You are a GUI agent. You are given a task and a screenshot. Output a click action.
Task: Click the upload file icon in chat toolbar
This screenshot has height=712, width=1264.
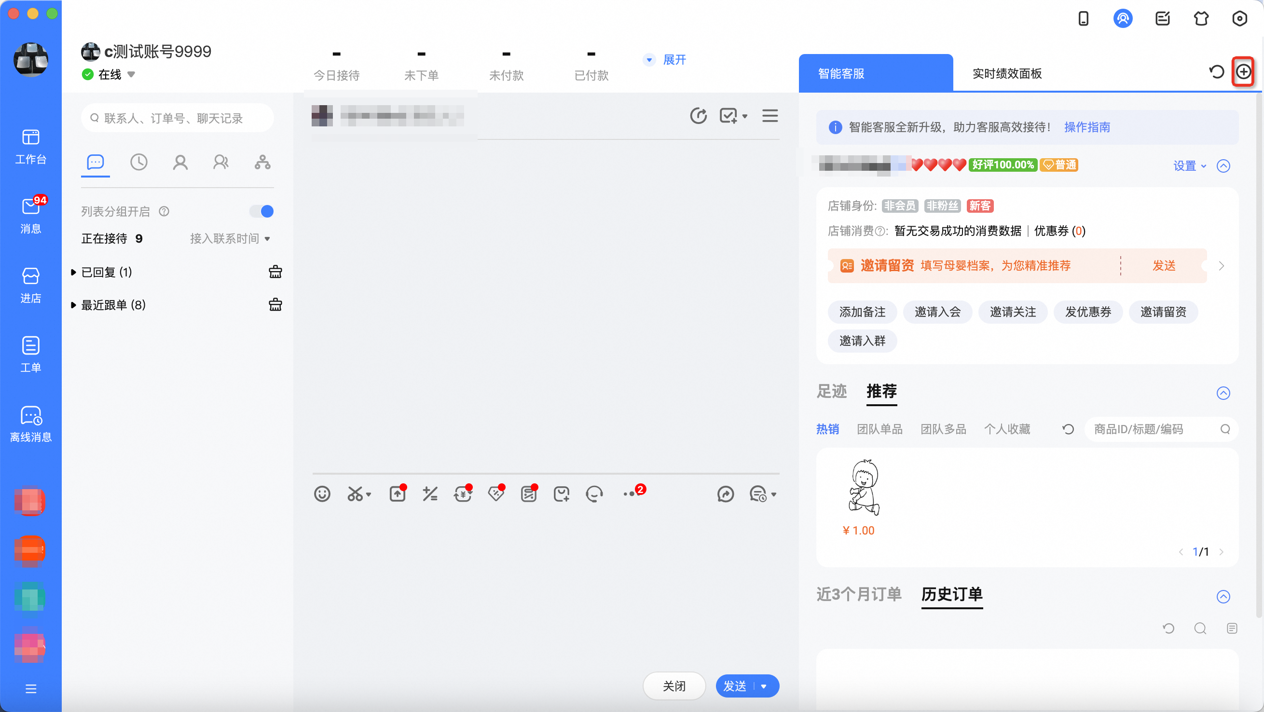[x=398, y=494]
